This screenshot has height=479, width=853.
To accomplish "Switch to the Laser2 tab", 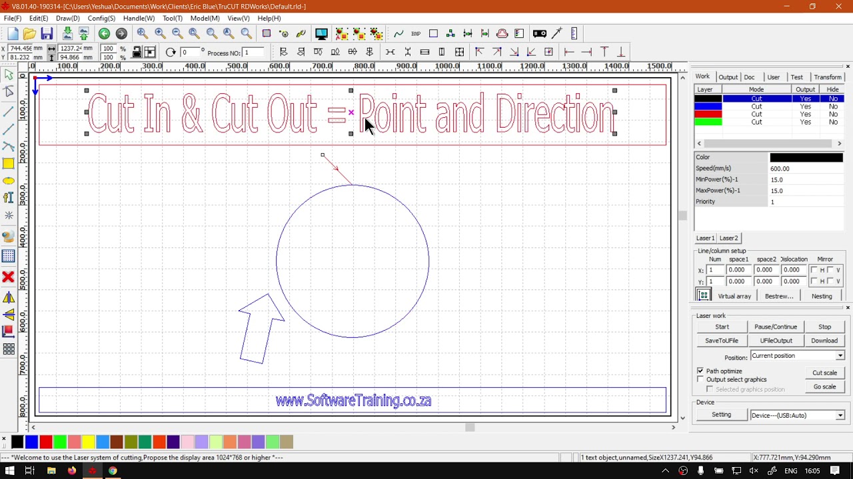I will (728, 238).
